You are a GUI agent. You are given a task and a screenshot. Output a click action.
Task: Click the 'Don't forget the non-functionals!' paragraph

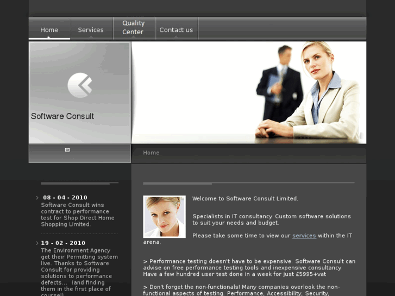[x=241, y=290]
